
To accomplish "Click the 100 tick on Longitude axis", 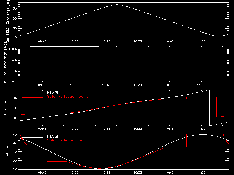I will [x=15, y=98].
